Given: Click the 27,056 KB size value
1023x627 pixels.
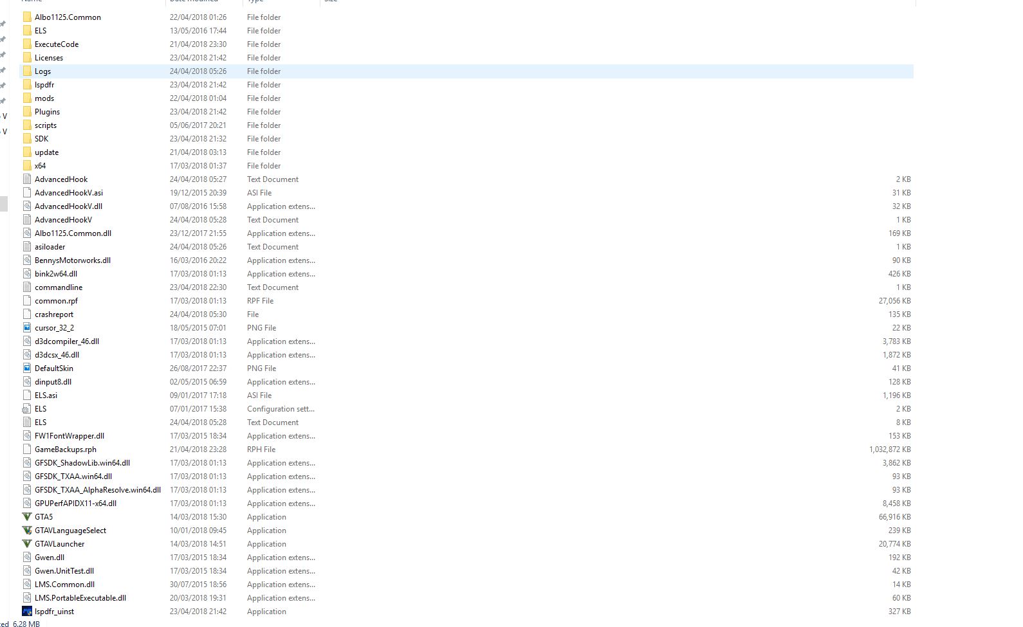Looking at the screenshot, I should (x=895, y=300).
